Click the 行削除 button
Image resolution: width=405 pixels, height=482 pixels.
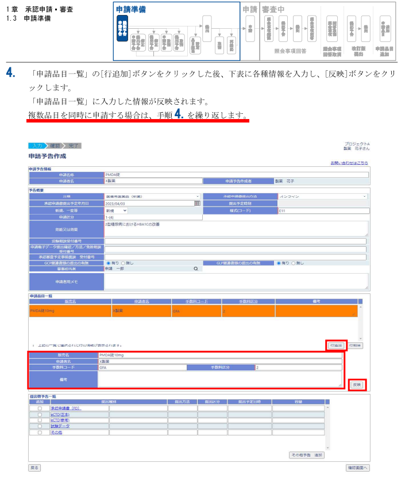357,345
